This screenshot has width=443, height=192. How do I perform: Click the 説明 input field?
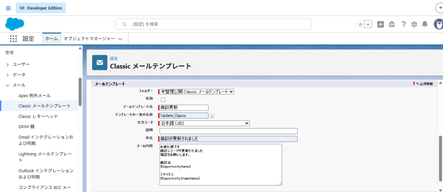click(228, 131)
